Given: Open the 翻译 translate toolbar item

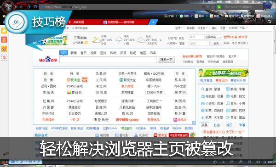Looking at the screenshot, I should (201, 16).
